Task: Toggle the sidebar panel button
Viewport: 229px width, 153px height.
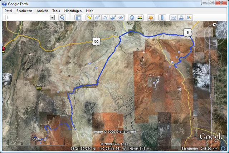Action: click(78, 17)
